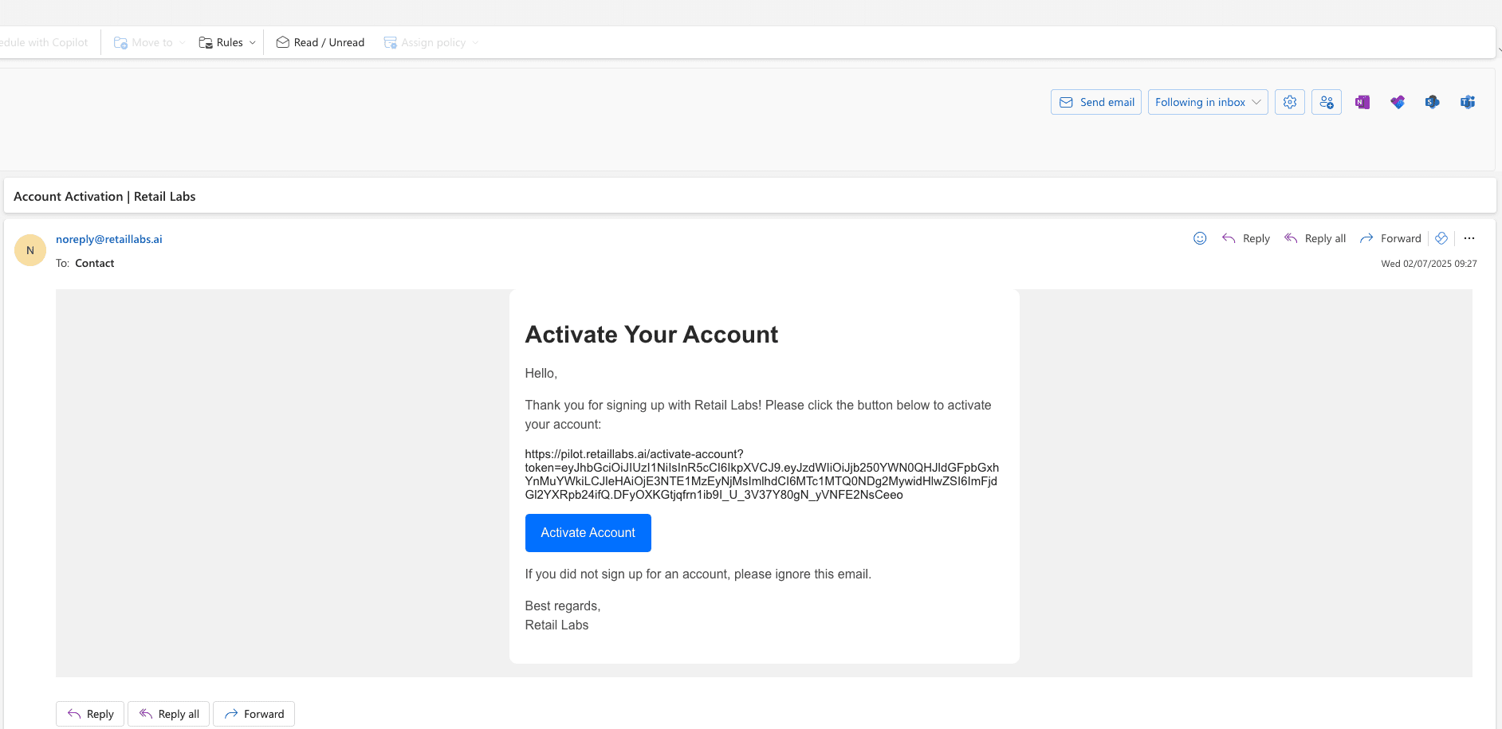Add an emoji reaction to the message
The width and height of the screenshot is (1502, 729).
(1200, 238)
